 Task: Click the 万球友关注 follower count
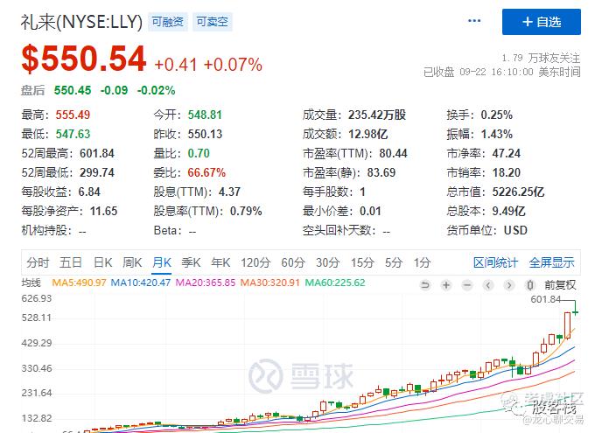(x=541, y=58)
